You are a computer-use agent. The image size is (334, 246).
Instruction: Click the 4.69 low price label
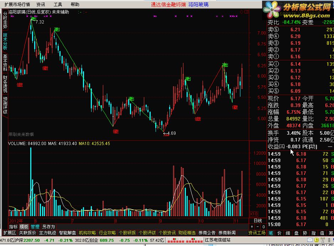pos(172,133)
